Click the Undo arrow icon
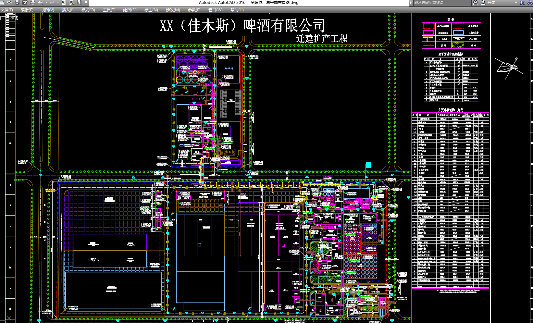 tap(41, 3)
